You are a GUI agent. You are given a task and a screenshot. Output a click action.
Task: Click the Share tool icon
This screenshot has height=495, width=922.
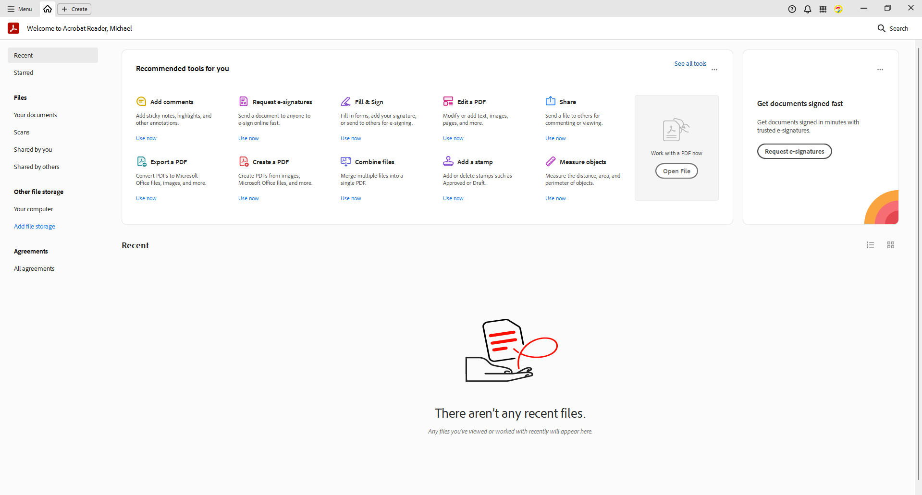[551, 101]
